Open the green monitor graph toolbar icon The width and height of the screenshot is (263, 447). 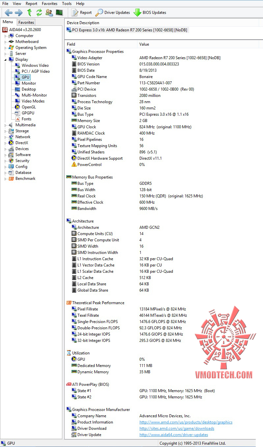pos(59,13)
